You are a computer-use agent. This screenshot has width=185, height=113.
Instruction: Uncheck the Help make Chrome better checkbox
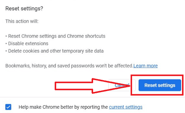click(8, 107)
